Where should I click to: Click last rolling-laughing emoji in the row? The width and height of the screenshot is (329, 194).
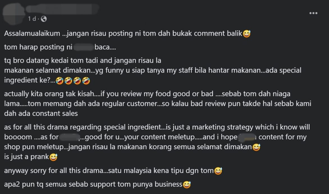[x=86, y=80]
